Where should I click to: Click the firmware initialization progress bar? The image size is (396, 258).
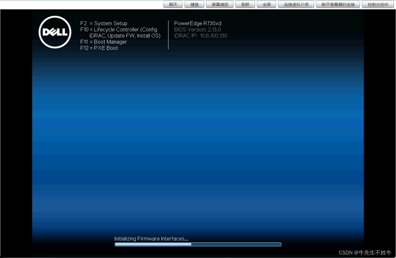[x=198, y=244]
